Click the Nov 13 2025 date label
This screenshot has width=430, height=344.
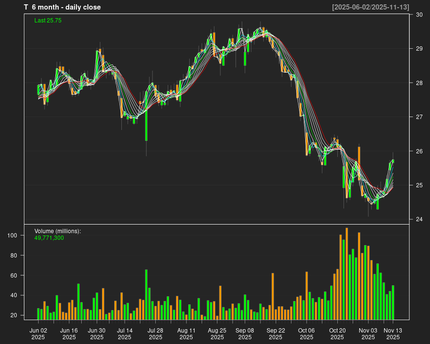(x=393, y=333)
